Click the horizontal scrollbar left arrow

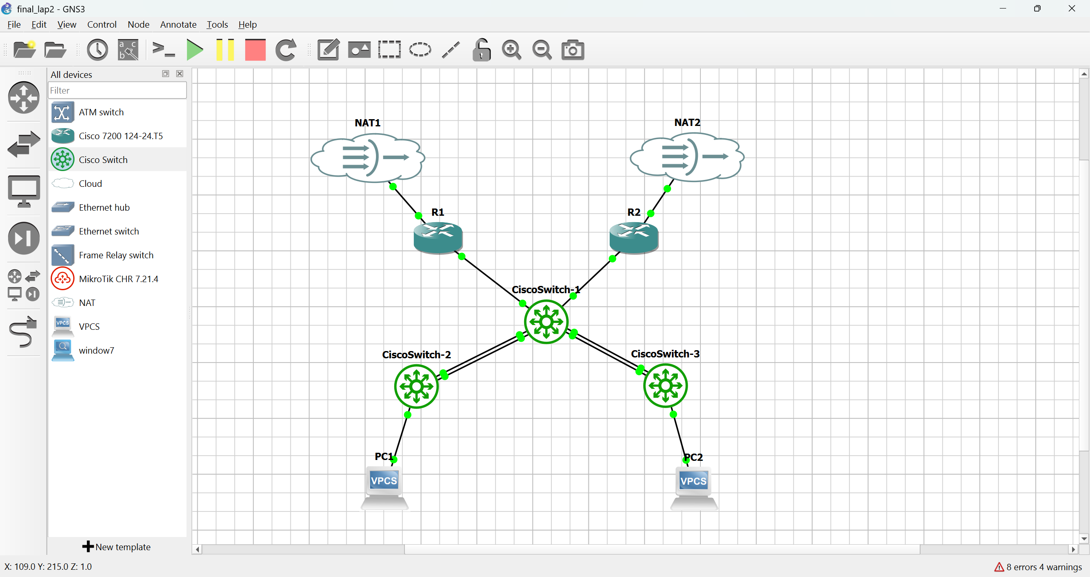point(197,549)
